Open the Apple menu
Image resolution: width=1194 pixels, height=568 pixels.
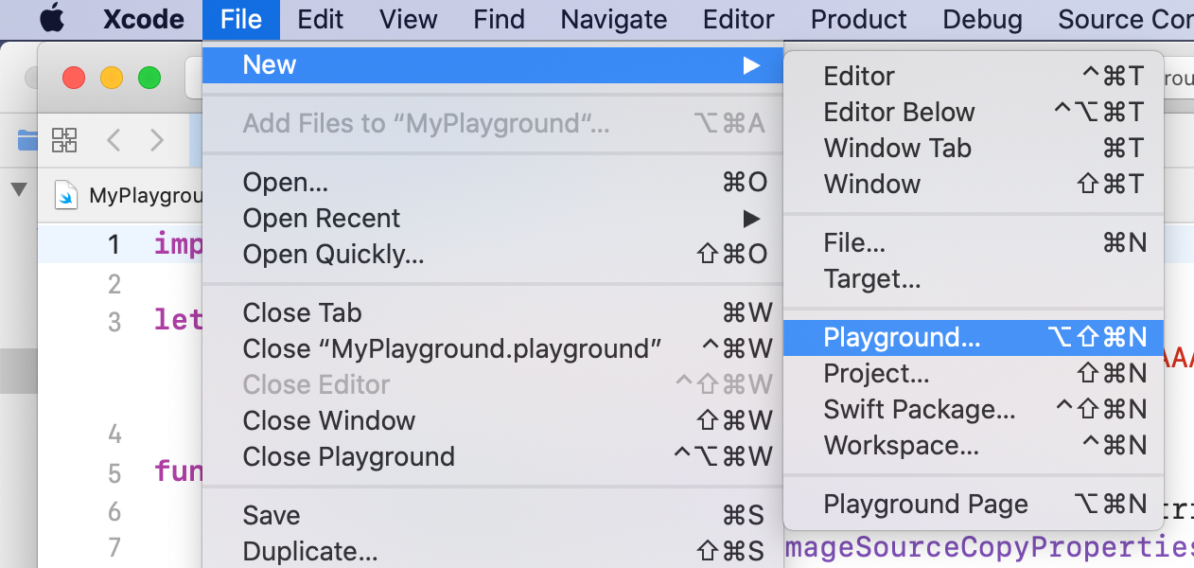coord(52,19)
